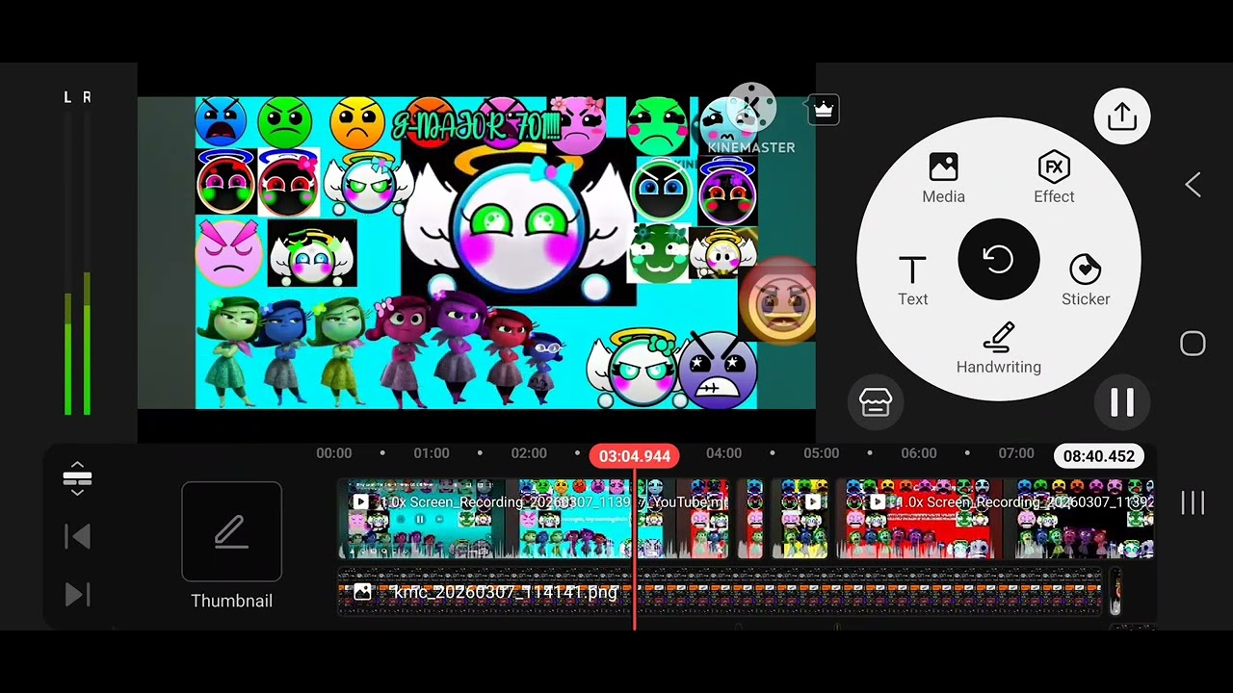Export the project with share icon
Viewport: 1233px width, 693px height.
click(1122, 116)
